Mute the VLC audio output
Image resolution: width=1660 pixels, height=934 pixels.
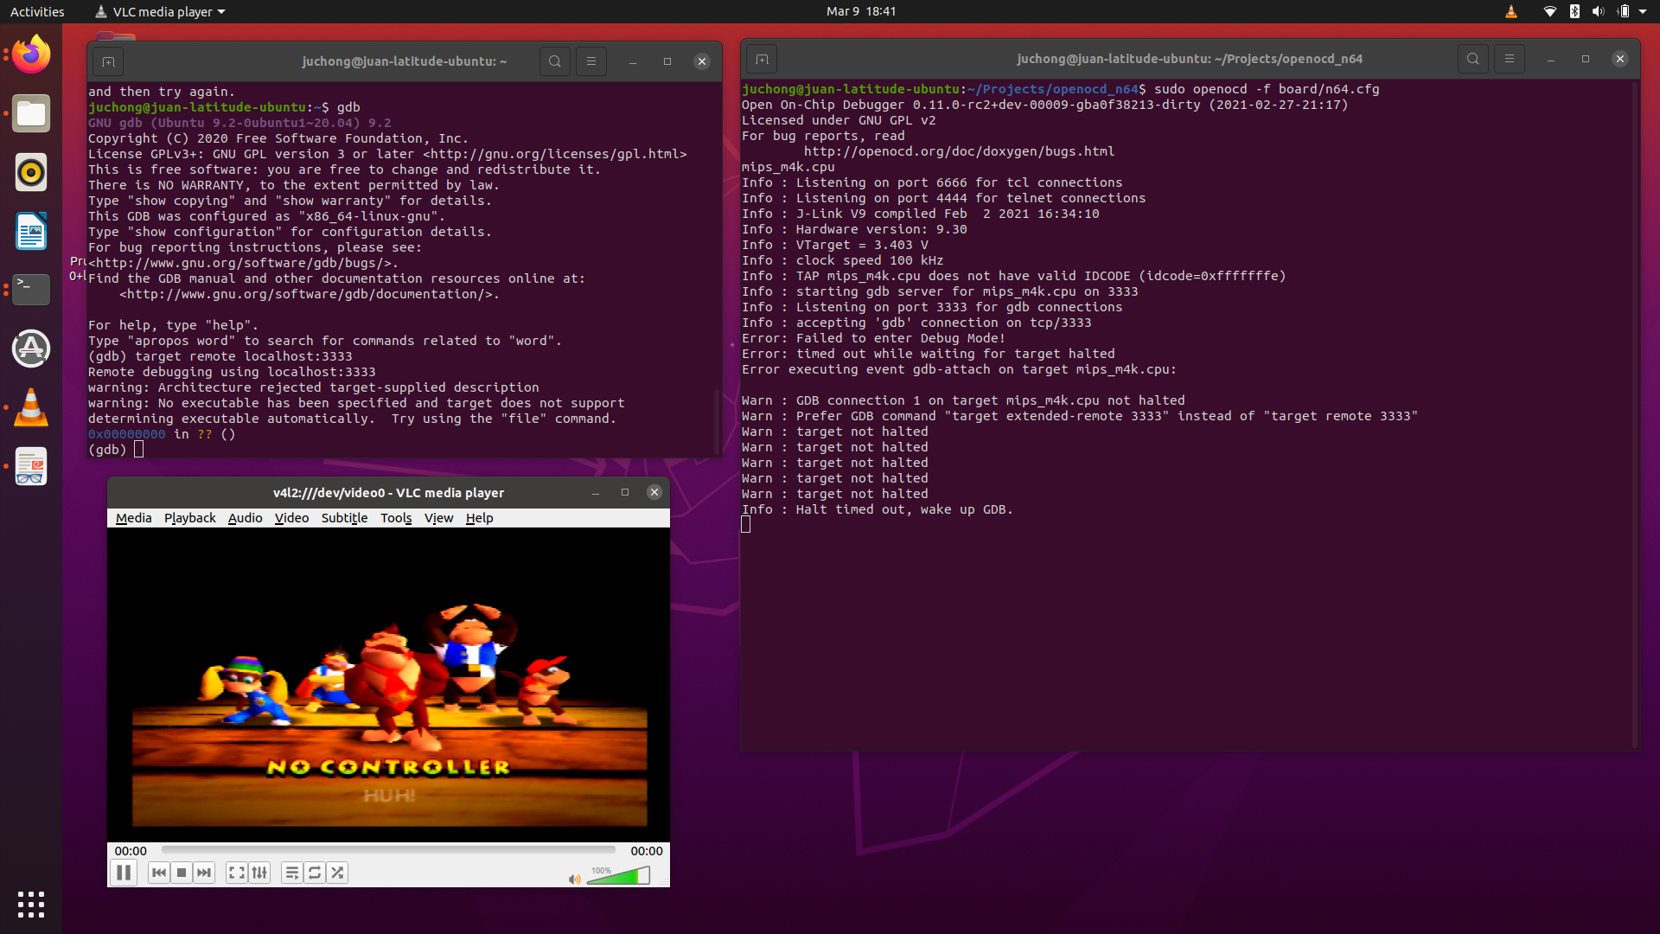point(573,879)
